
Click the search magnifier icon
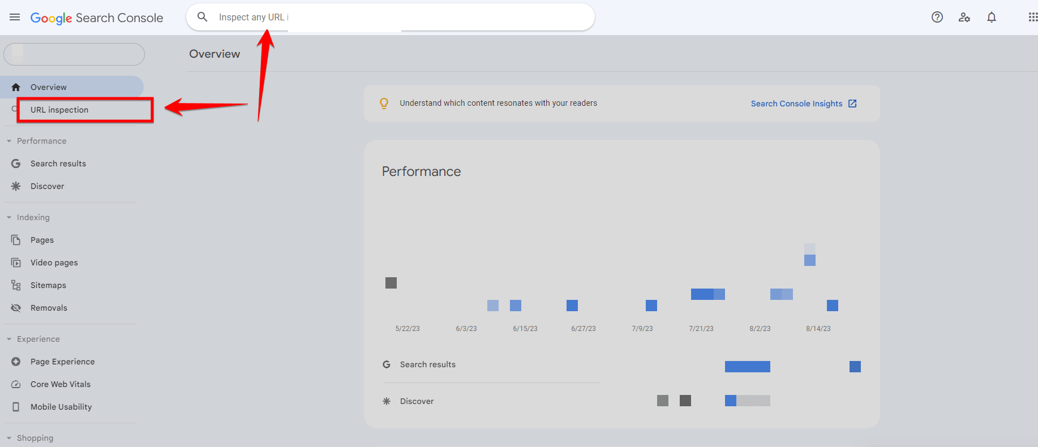click(202, 17)
